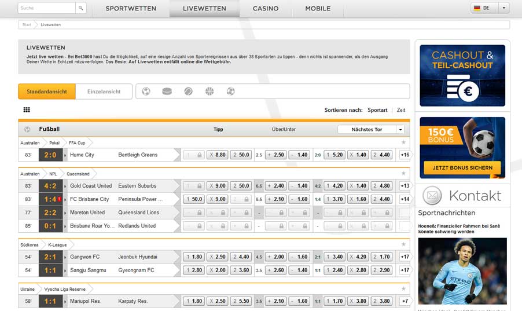The height and width of the screenshot is (311, 522).
Task: Filter live bets by ice hockey puck icon
Action: (167, 92)
